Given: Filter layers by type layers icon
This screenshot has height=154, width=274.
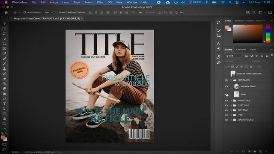Looking at the screenshot, I should pyautogui.click(x=257, y=56).
